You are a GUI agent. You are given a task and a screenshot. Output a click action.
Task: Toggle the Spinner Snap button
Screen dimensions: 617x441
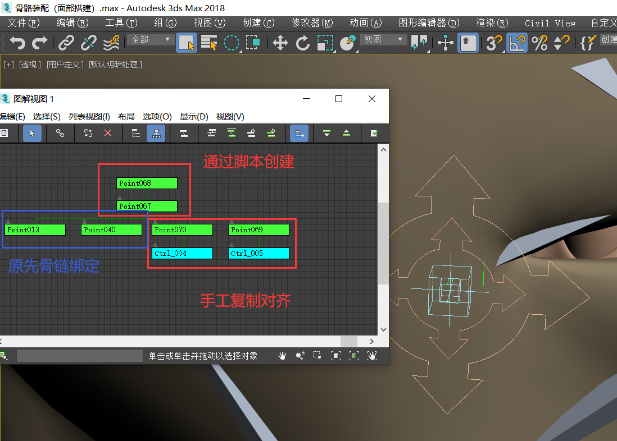561,43
